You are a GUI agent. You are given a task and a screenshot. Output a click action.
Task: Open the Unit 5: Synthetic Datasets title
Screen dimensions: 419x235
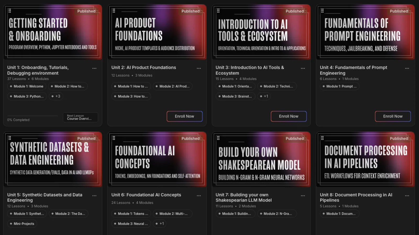coord(45,197)
